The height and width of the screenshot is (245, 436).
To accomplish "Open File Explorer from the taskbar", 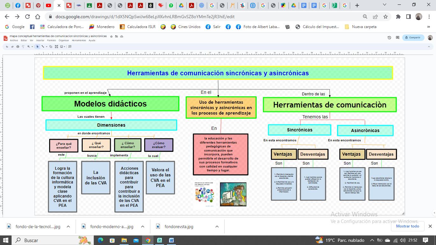I will point(124,240).
